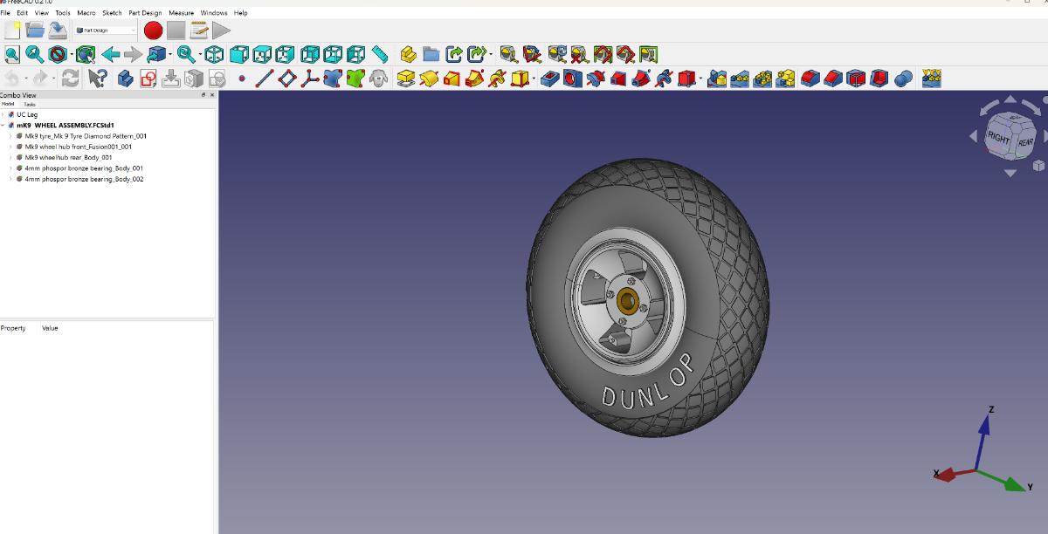The width and height of the screenshot is (1048, 534).
Task: Open the macros dialog notepad icon
Action: click(199, 31)
